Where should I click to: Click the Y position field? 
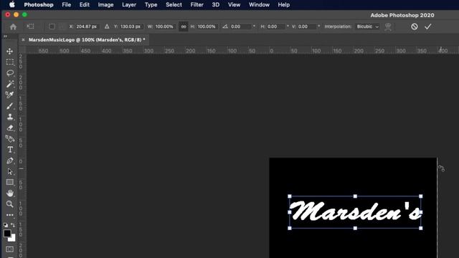click(x=131, y=27)
